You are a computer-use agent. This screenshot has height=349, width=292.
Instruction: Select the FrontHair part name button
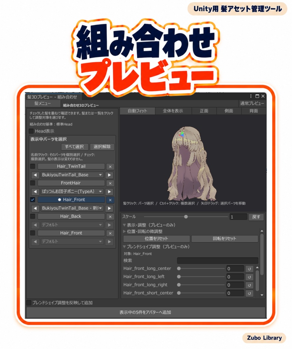point(71,183)
